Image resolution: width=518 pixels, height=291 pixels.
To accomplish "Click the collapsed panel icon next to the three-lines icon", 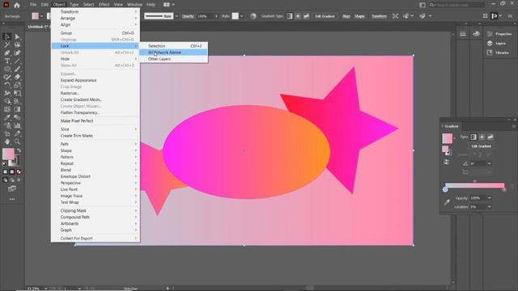I will (476, 34).
